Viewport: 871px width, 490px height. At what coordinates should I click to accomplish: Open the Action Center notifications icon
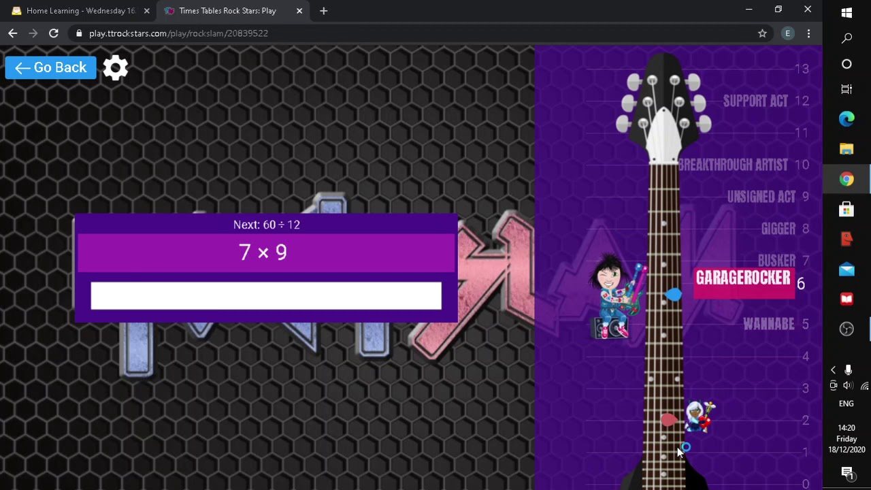point(847,473)
